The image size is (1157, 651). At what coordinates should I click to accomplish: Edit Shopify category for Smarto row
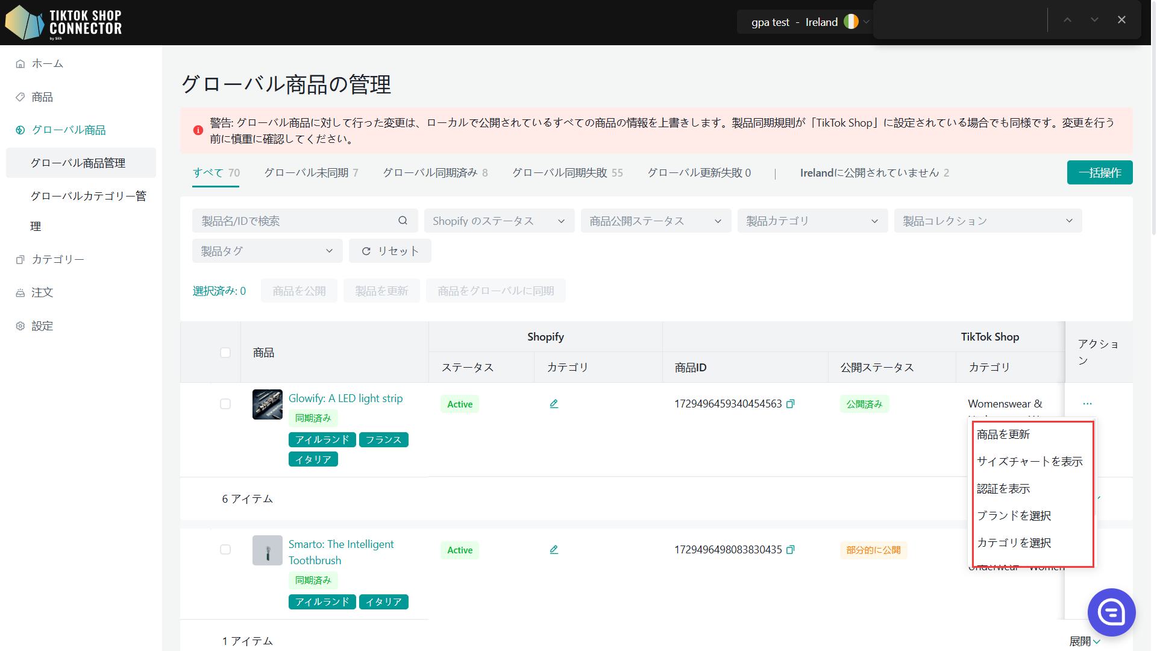(554, 550)
